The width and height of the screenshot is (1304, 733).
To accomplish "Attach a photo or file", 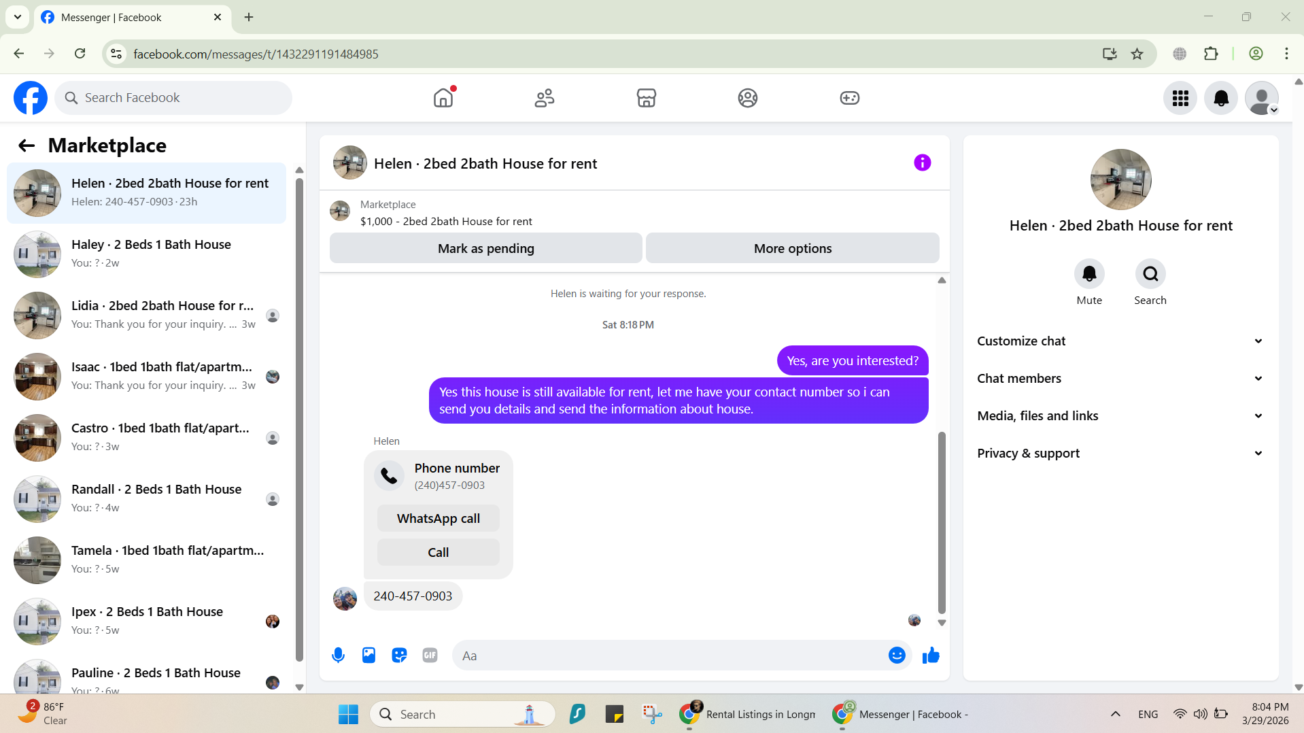I will click(x=368, y=655).
